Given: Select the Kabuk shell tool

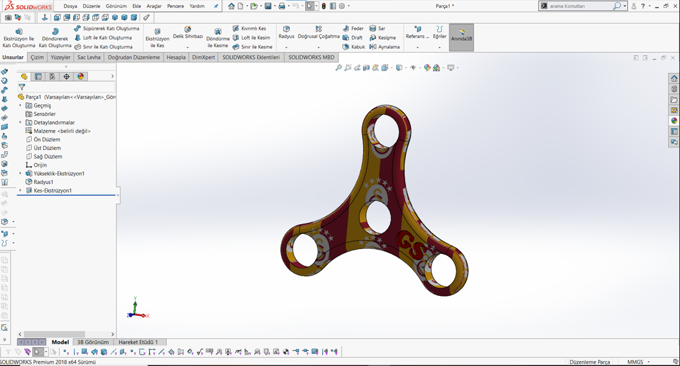Looking at the screenshot, I should tap(354, 47).
